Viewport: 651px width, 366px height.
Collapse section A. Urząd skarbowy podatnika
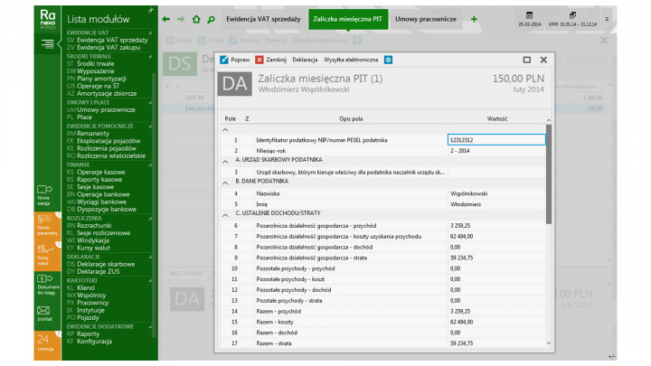pos(225,161)
